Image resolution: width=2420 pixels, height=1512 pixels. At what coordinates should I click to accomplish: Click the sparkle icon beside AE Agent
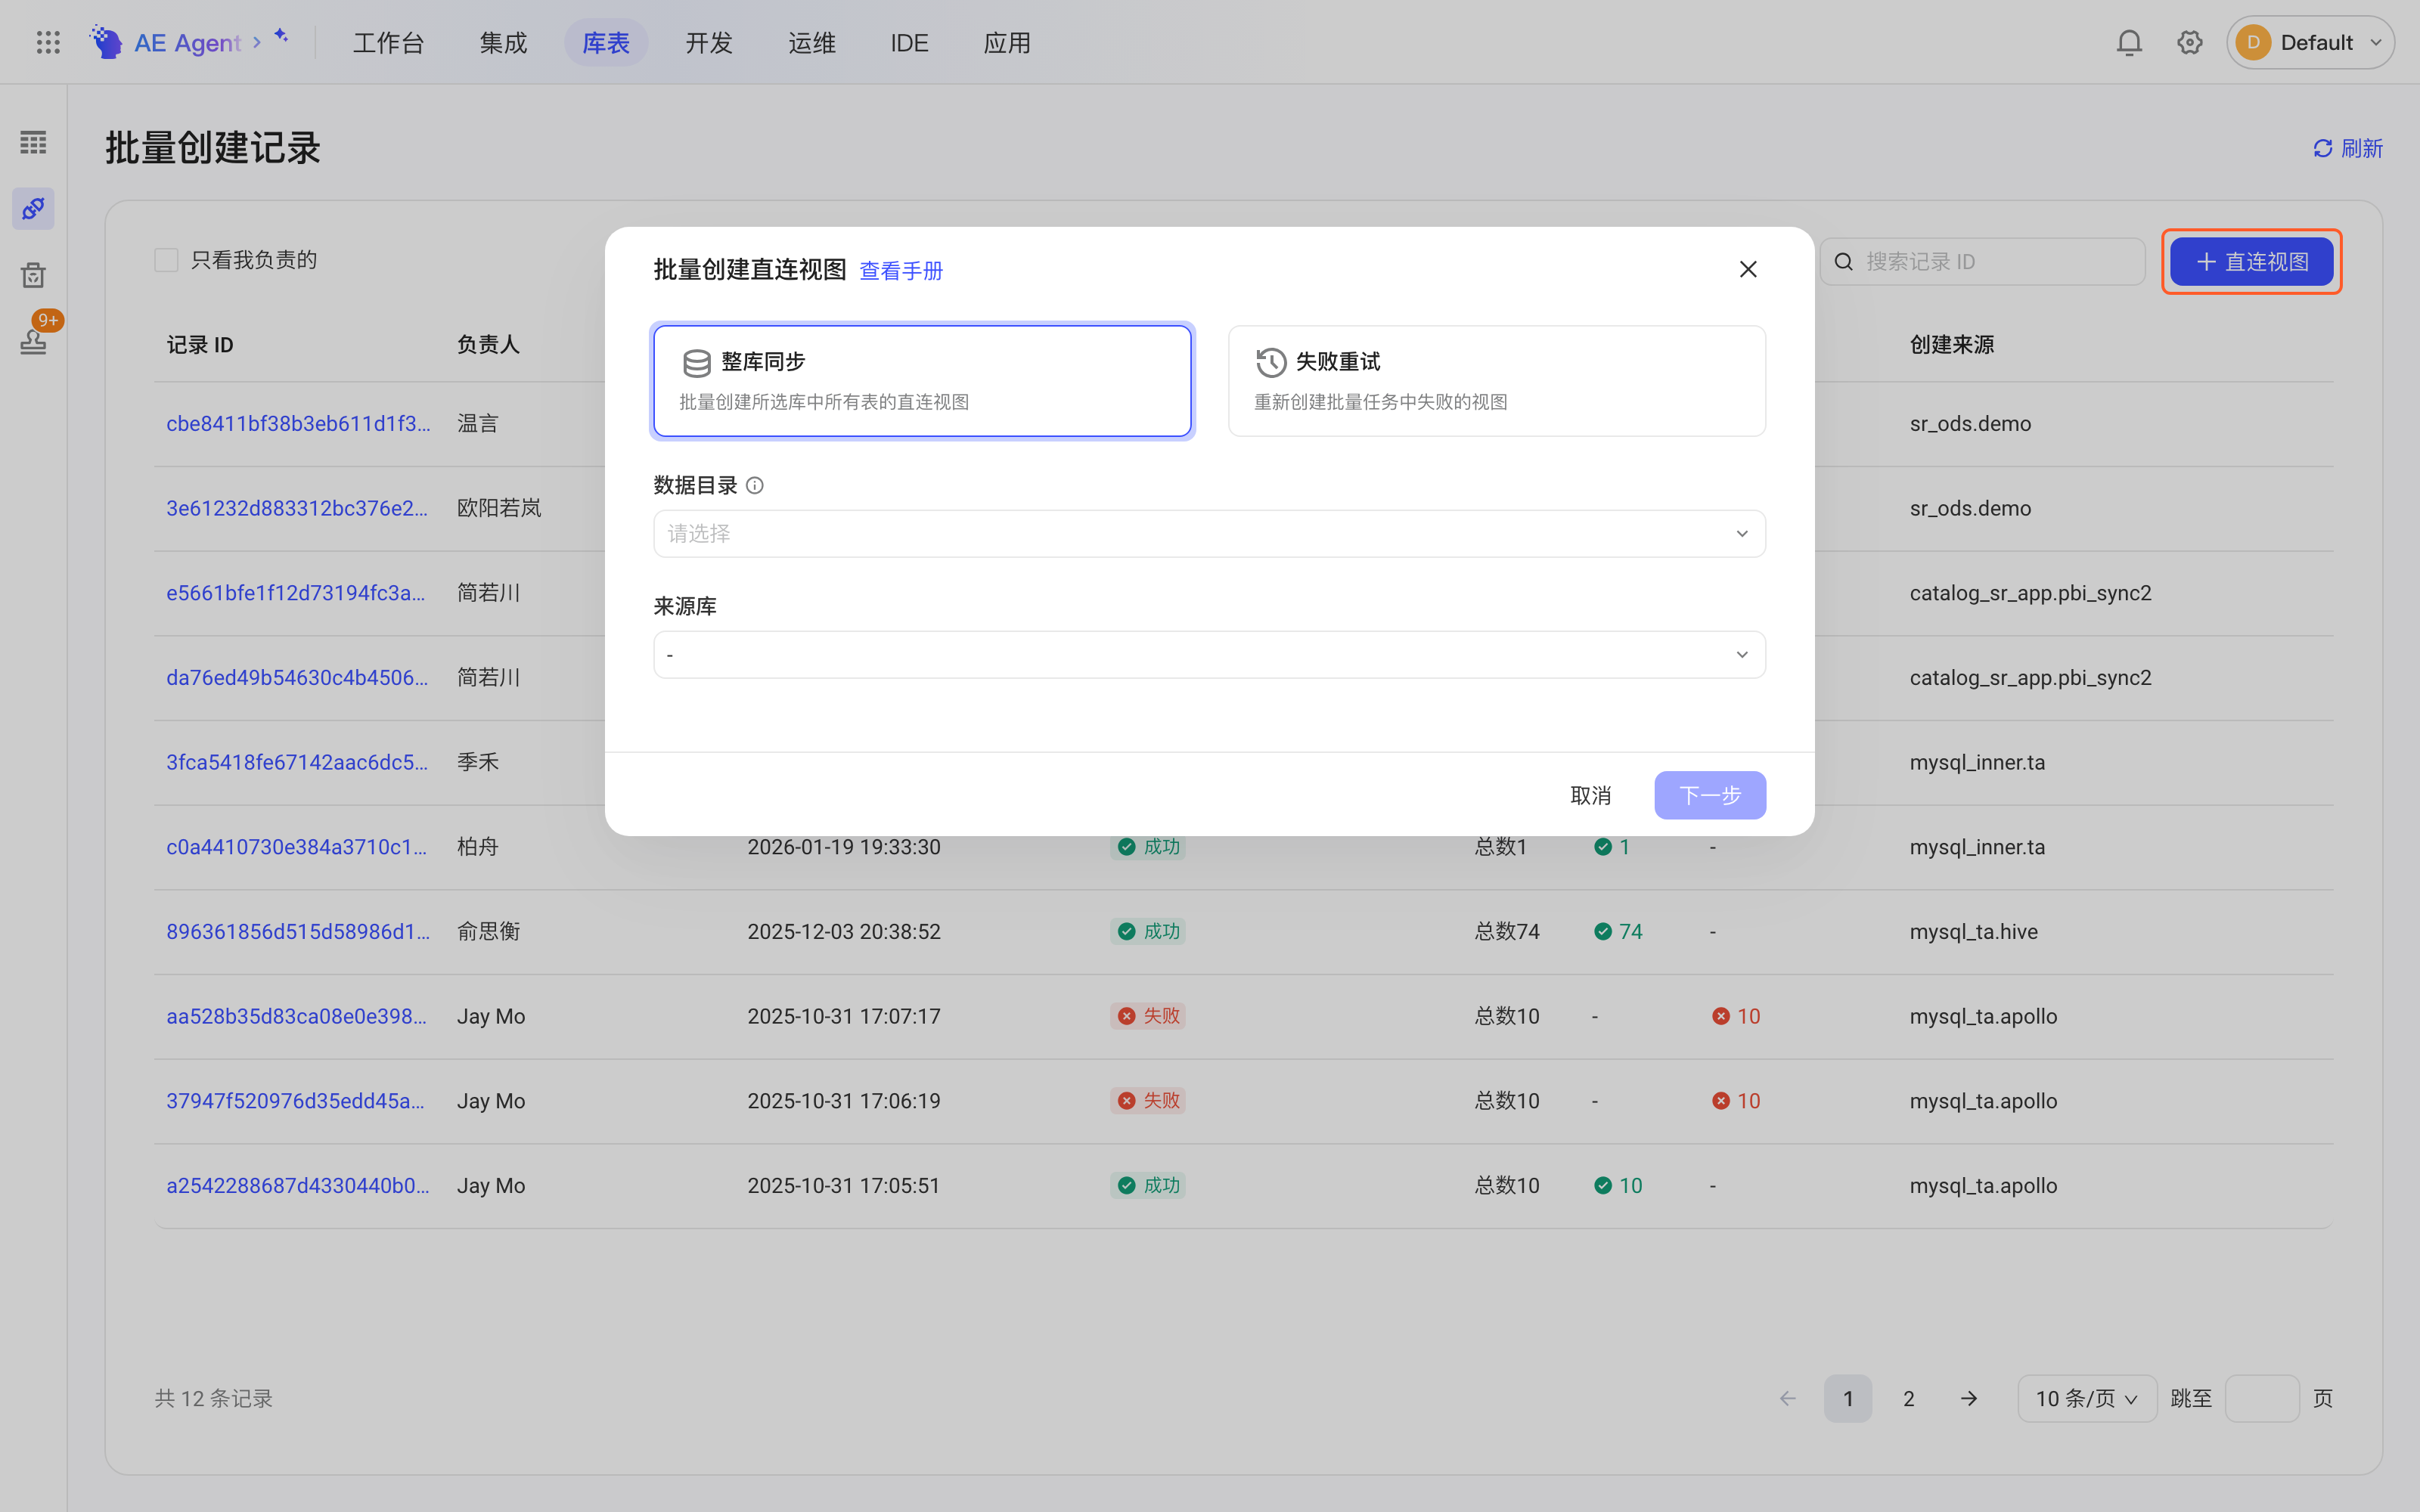[281, 36]
